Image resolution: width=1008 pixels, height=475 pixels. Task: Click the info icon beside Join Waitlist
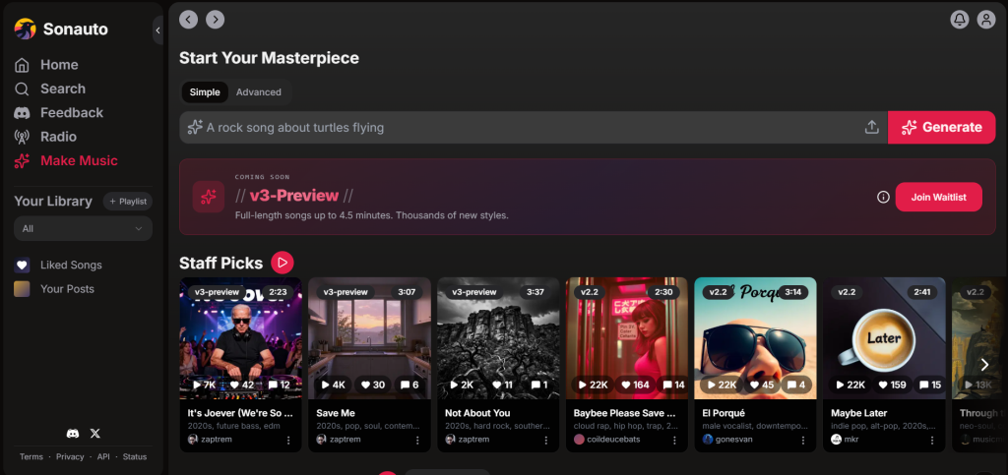point(883,197)
